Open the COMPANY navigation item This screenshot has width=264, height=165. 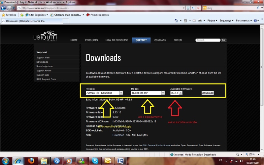[x=160, y=40]
